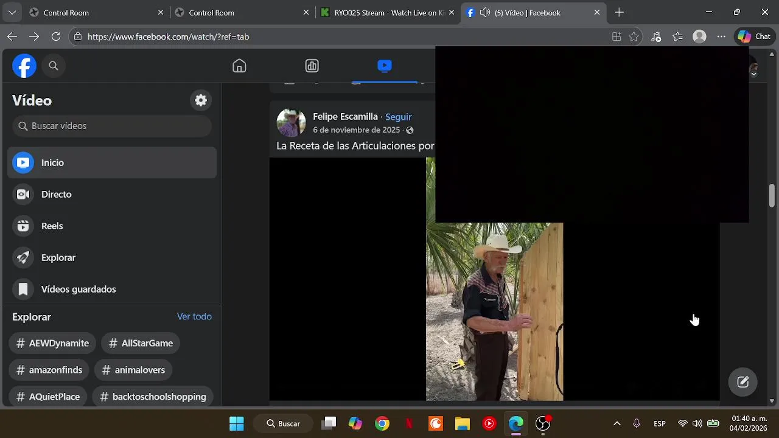This screenshot has height=438, width=779.
Task: Open the new message compose icon
Action: 743,382
